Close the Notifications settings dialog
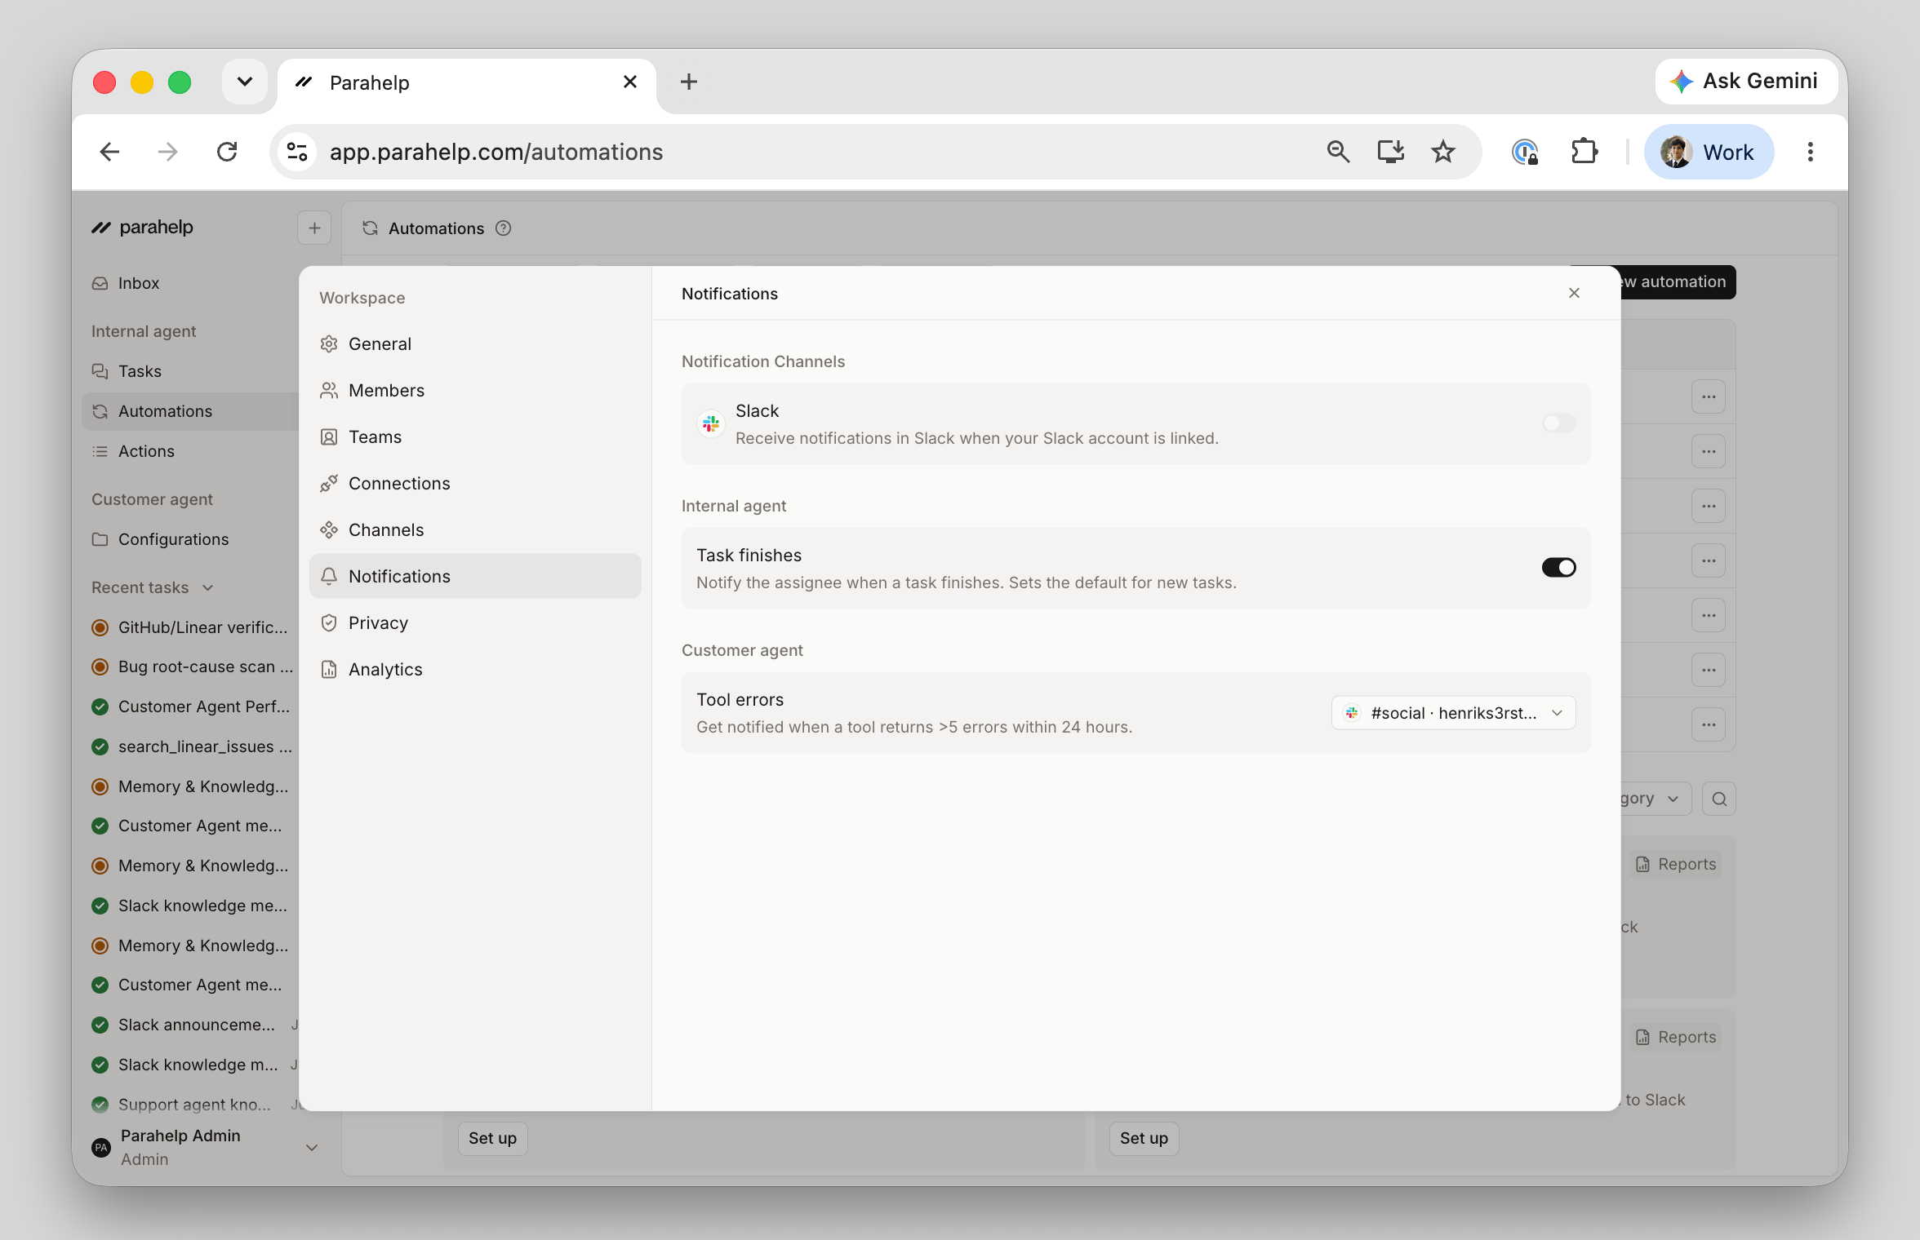Image resolution: width=1920 pixels, height=1240 pixels. tap(1575, 293)
